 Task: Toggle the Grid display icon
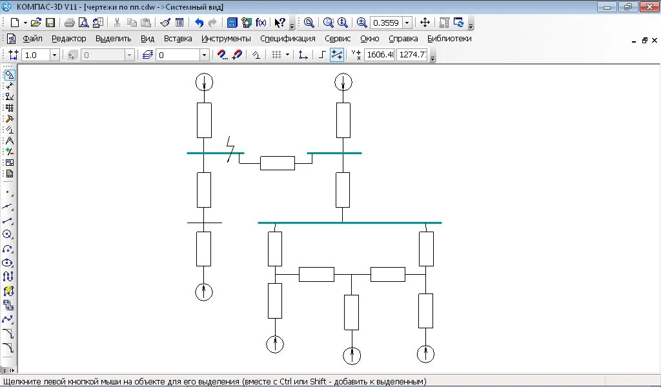point(276,55)
